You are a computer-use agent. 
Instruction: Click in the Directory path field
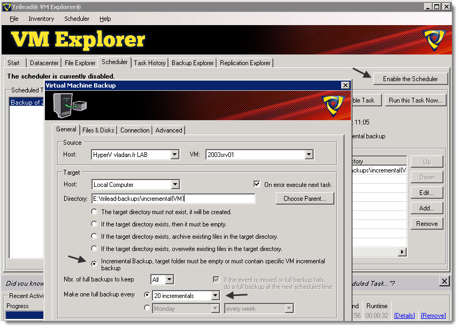pyautogui.click(x=173, y=199)
